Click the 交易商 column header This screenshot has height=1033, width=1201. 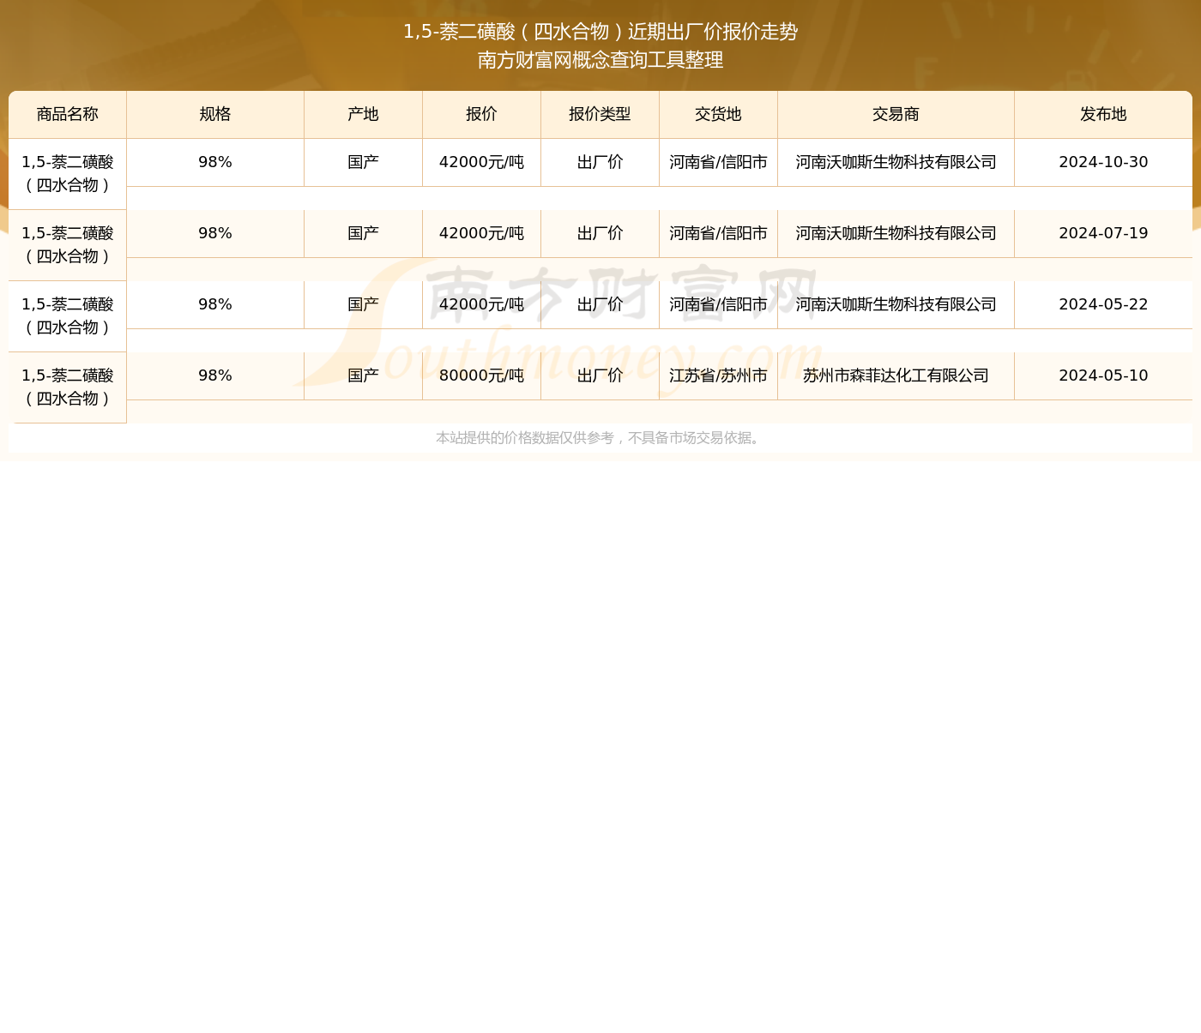pyautogui.click(x=896, y=115)
